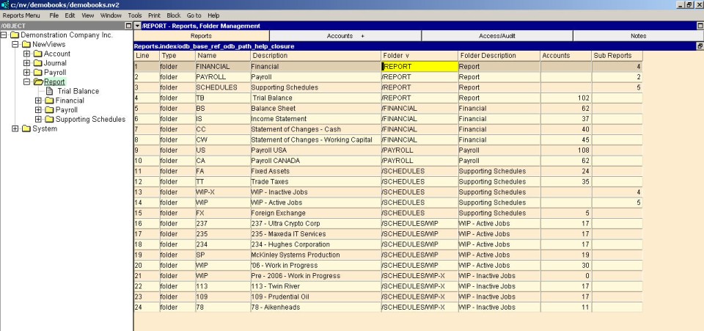
Task: Switch to the Notes tab
Action: 637,35
